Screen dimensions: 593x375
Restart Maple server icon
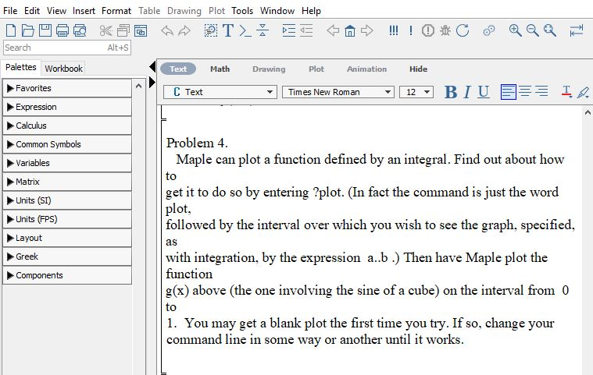coord(463,30)
